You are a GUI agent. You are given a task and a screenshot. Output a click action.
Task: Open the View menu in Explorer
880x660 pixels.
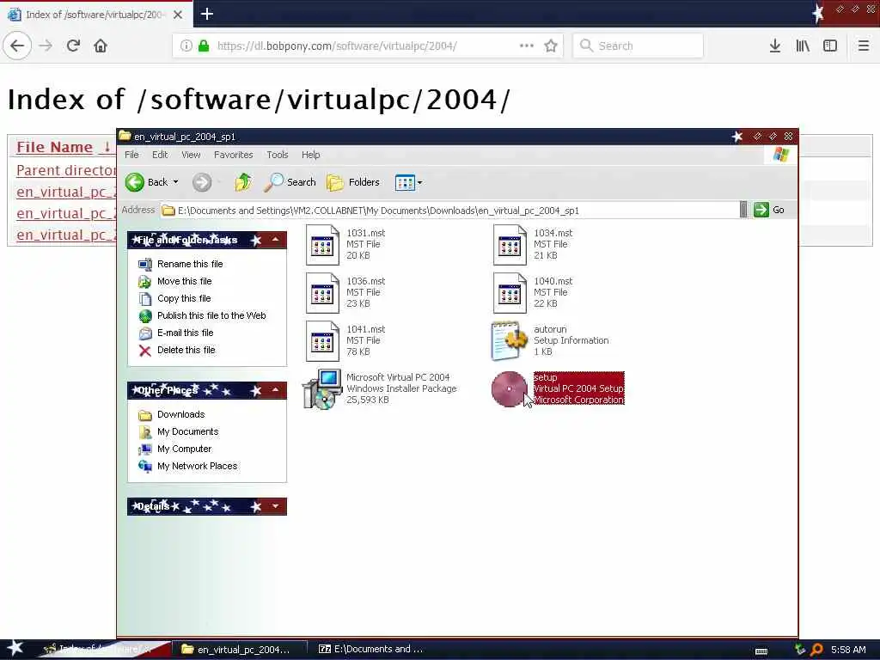tap(191, 155)
